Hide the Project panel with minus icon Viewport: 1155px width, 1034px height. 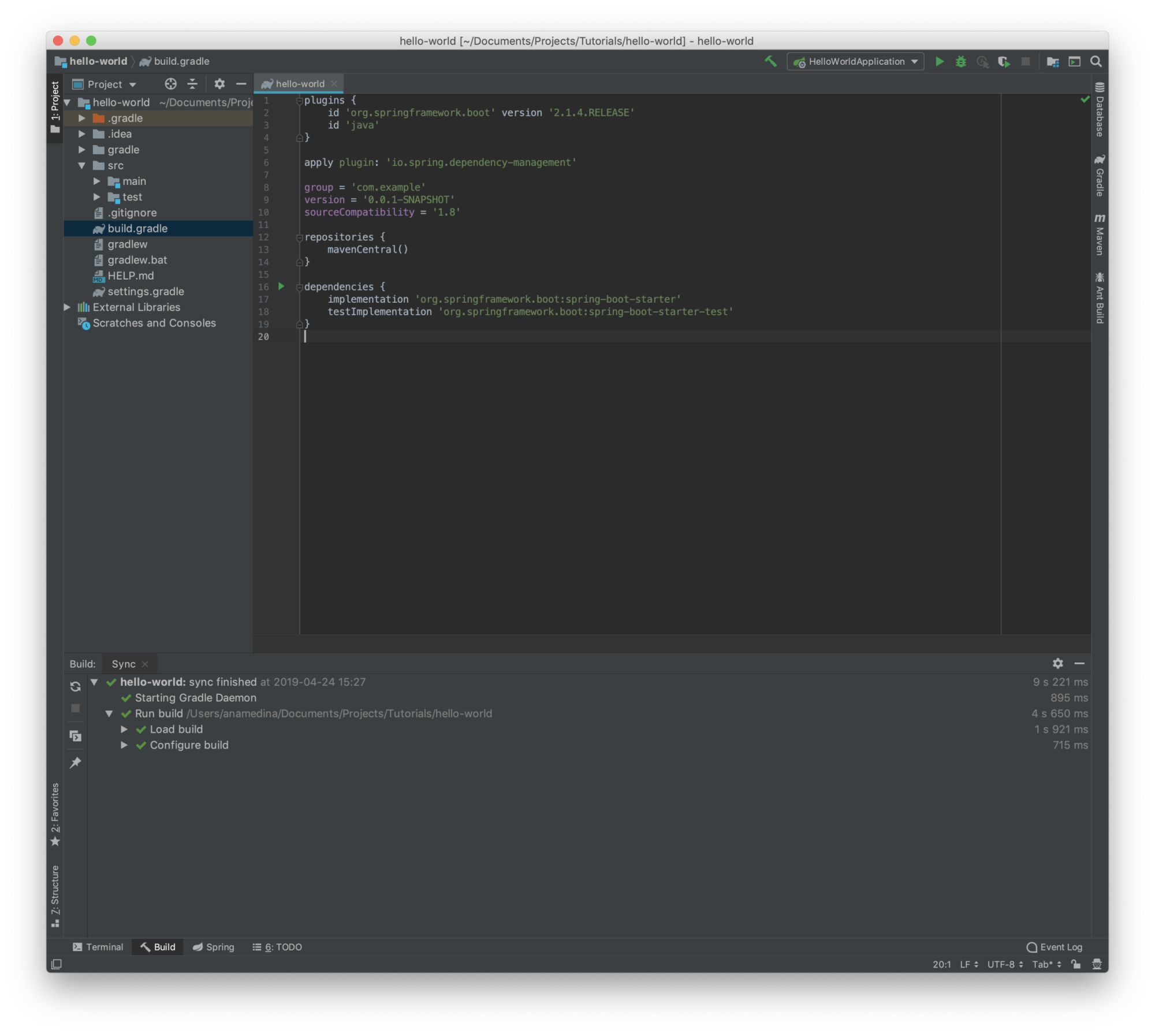241,84
